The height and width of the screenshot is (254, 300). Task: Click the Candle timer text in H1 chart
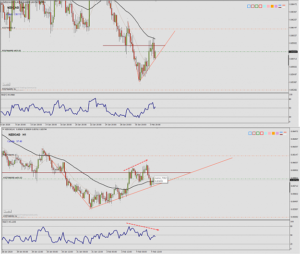pos(14,141)
